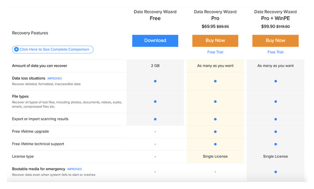Image resolution: width=314 pixels, height=189 pixels.
Task: Open Free Trial link under Pro + WinPE
Action: point(275,52)
